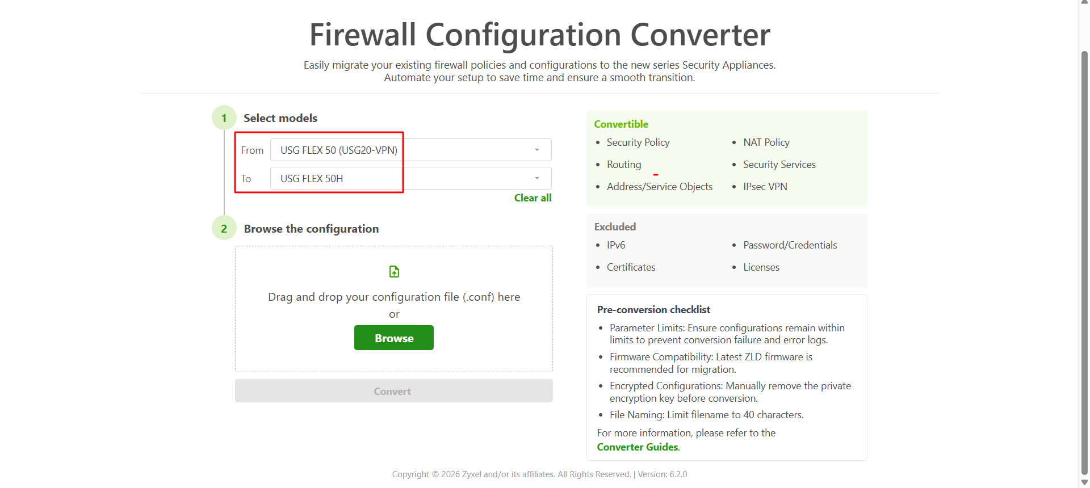The image size is (1090, 488).
Task: Open the Converter Guides link
Action: coord(638,447)
